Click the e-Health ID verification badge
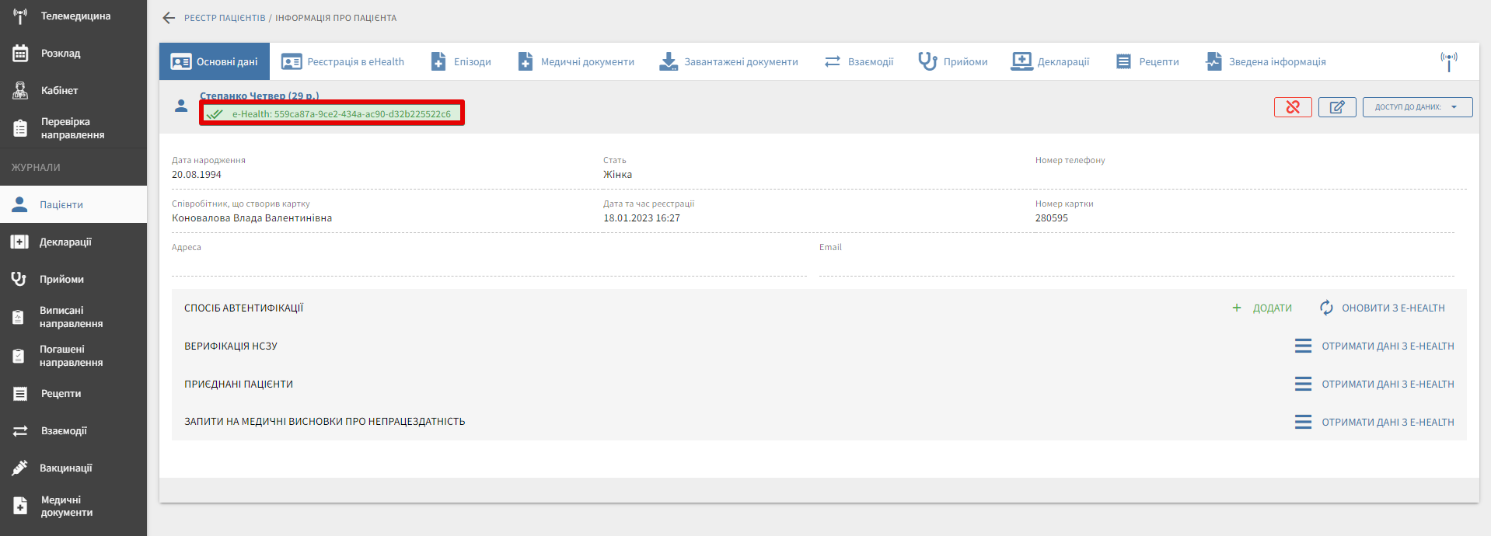Viewport: 1491px width, 536px height. pos(332,114)
